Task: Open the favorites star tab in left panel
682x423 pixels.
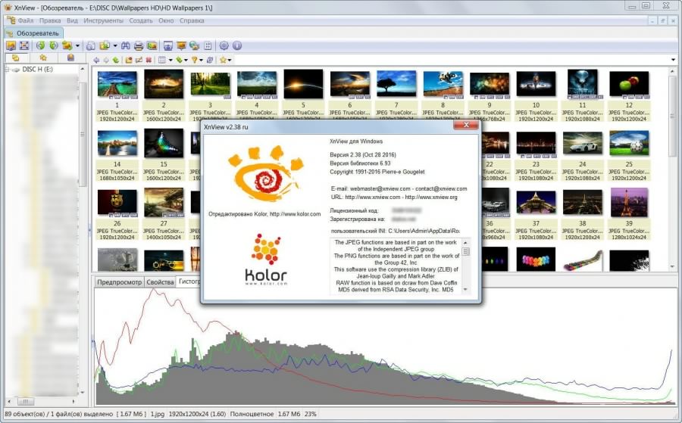Action: coord(43,58)
